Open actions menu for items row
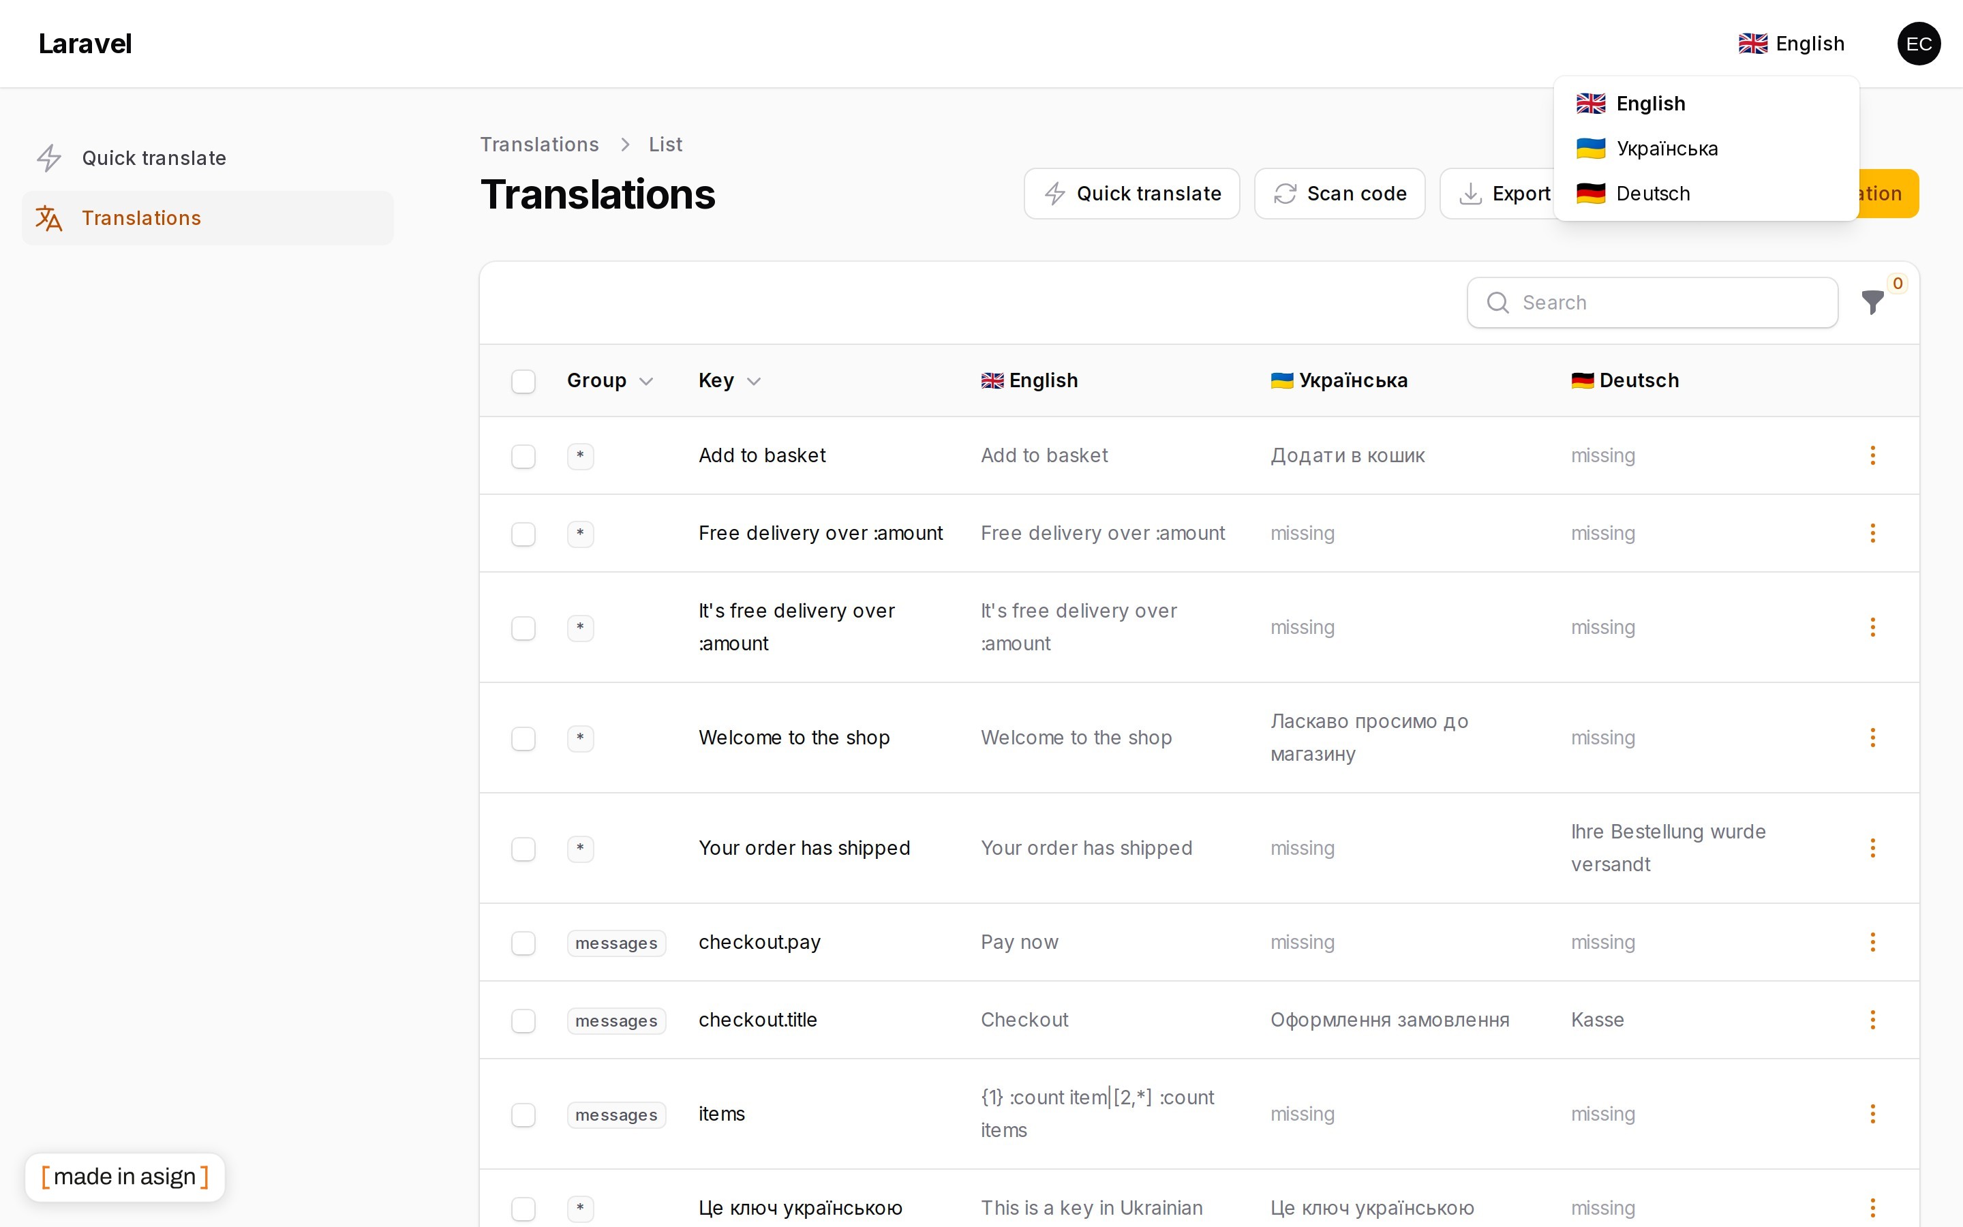 pos(1872,1115)
